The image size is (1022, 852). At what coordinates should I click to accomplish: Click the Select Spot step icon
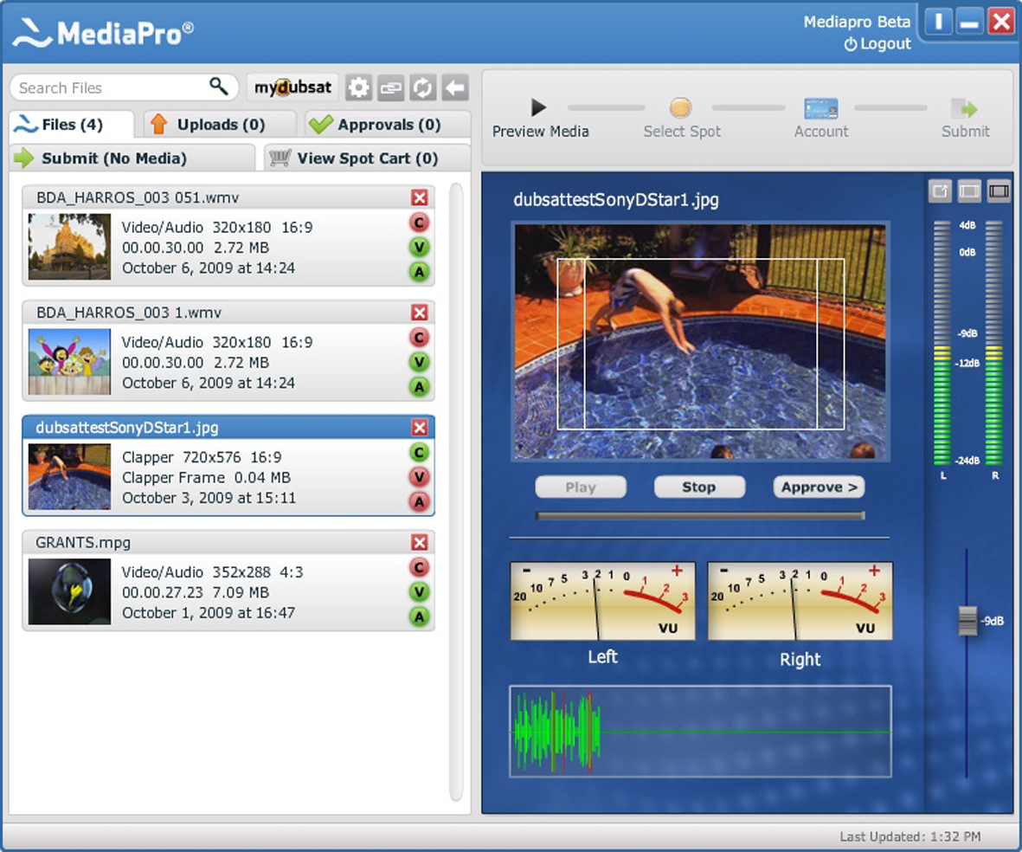coord(680,107)
